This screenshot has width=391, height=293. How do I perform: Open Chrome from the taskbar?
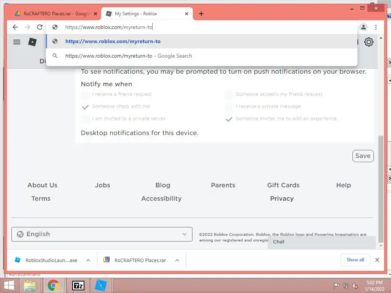pyautogui.click(x=53, y=285)
